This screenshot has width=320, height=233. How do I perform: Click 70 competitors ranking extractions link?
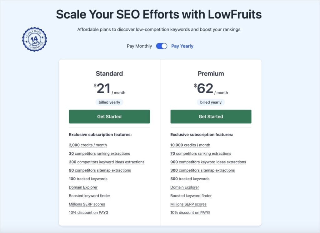coord(200,153)
